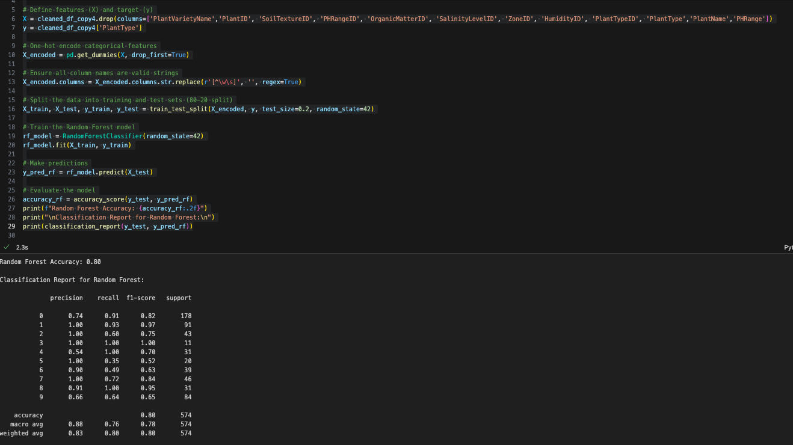Click f1-score 0.84 in class 7 row
This screenshot has width=793, height=445.
(x=148, y=379)
